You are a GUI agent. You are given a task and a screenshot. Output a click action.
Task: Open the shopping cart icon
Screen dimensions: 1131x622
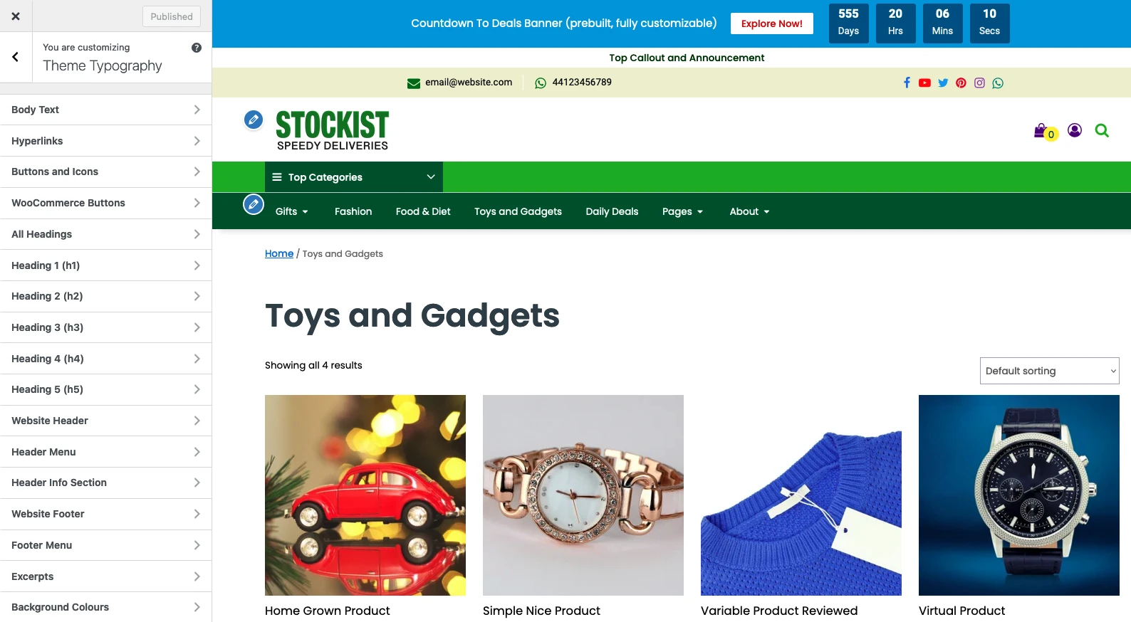coord(1045,132)
